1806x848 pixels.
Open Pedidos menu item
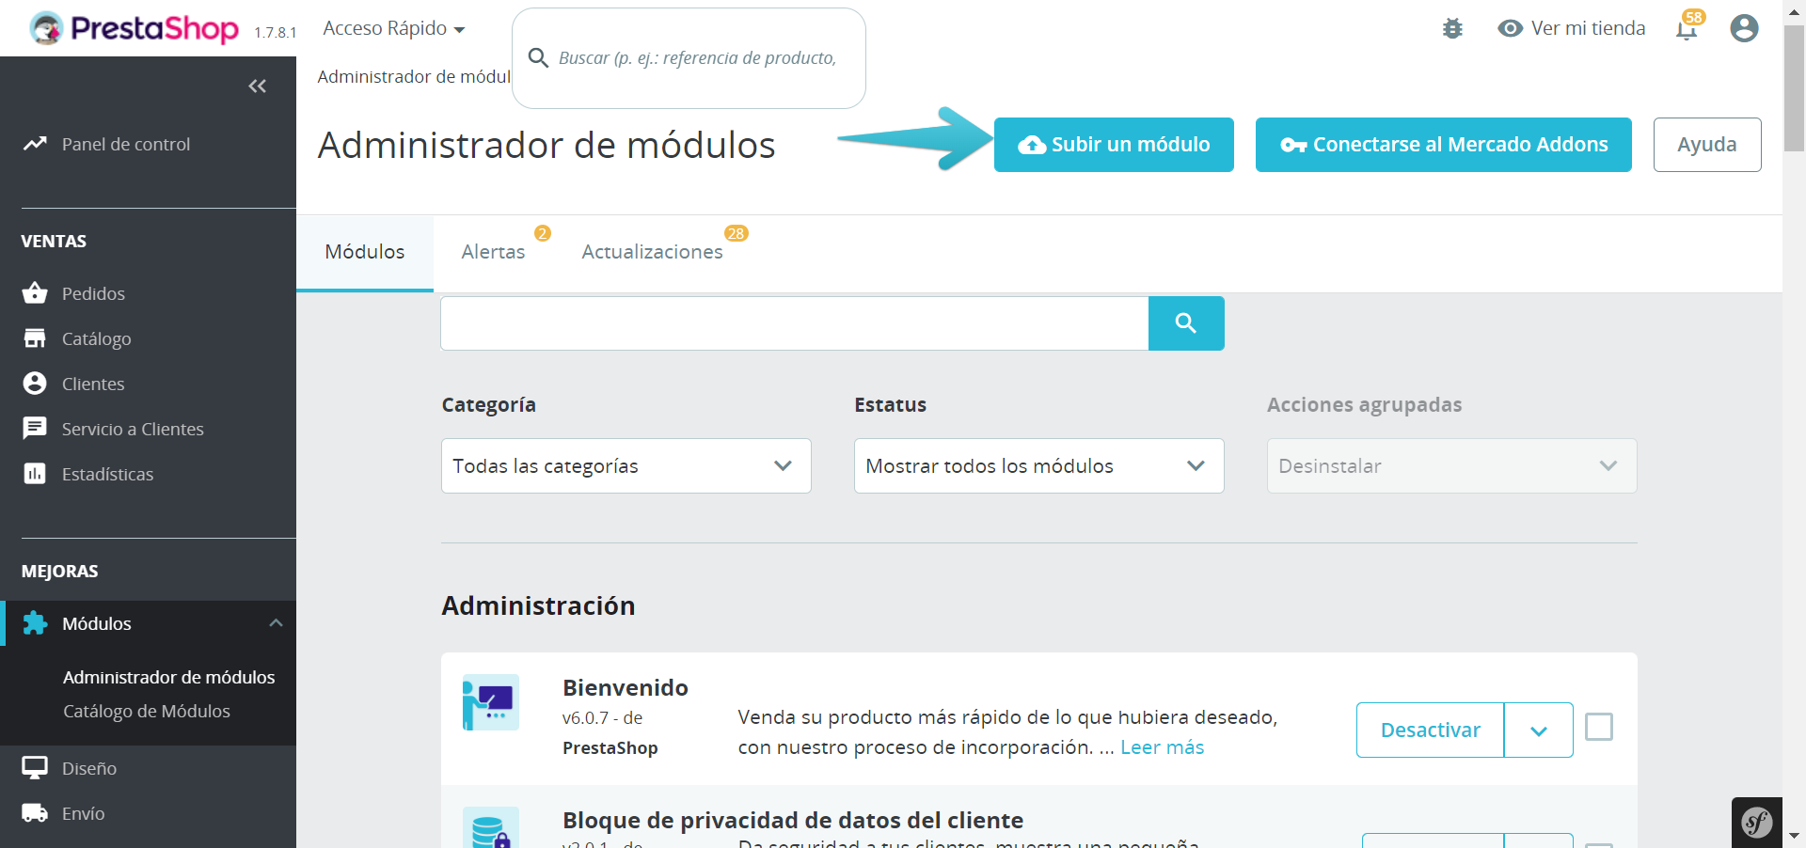tap(93, 293)
